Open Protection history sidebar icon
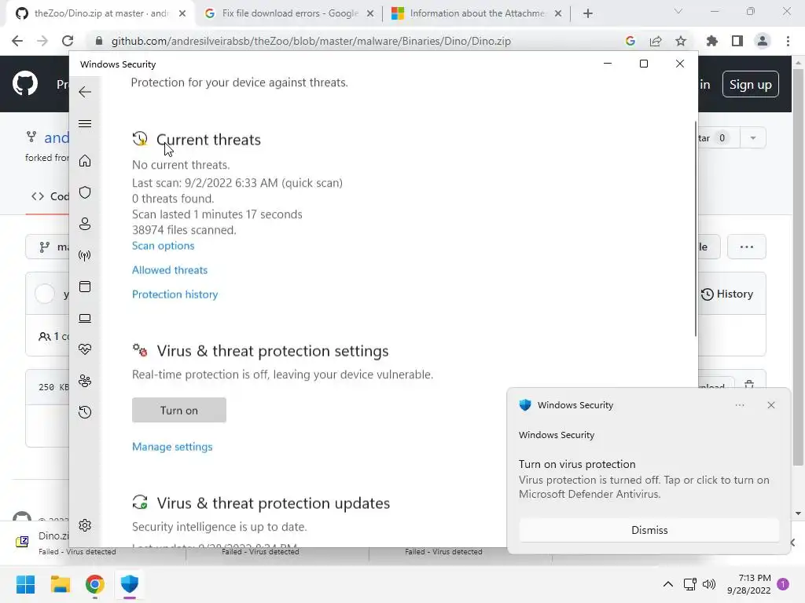The image size is (805, 603). click(85, 412)
